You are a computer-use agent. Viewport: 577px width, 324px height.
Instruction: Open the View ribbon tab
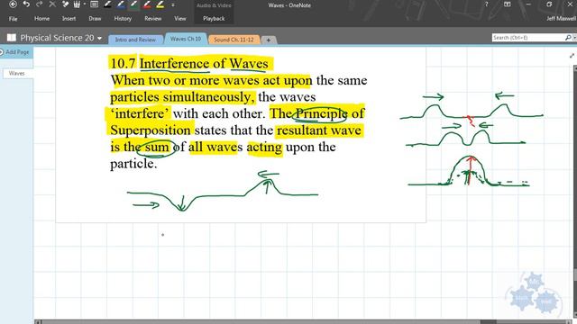point(180,18)
